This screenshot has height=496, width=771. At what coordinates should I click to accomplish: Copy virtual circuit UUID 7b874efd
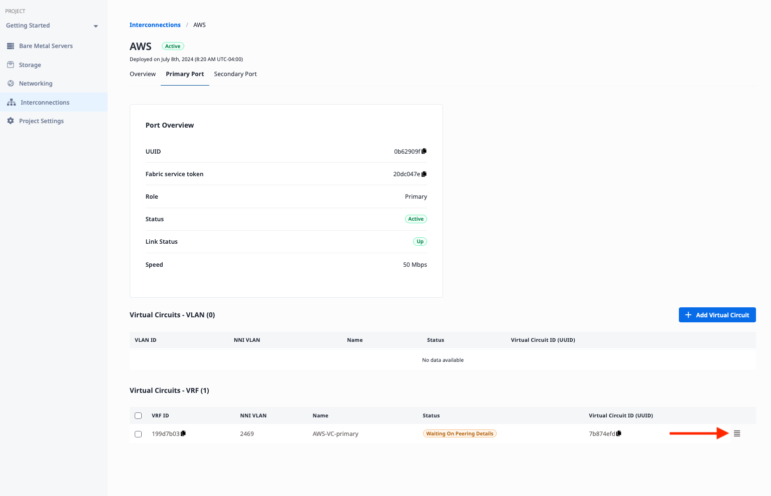tap(619, 433)
